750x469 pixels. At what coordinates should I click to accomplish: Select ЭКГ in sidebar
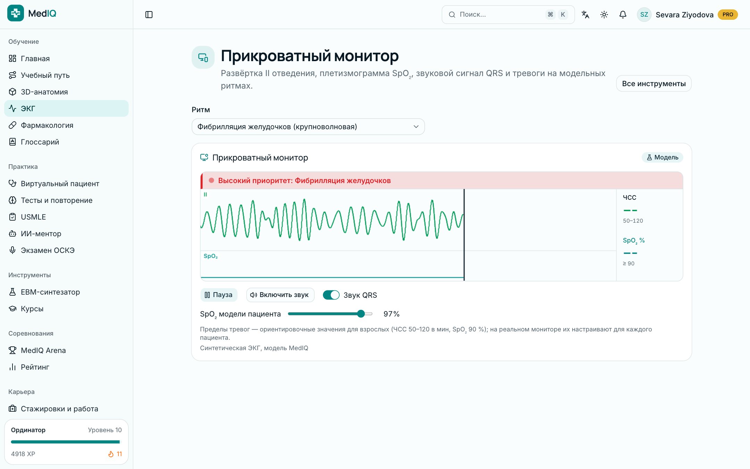(x=66, y=108)
